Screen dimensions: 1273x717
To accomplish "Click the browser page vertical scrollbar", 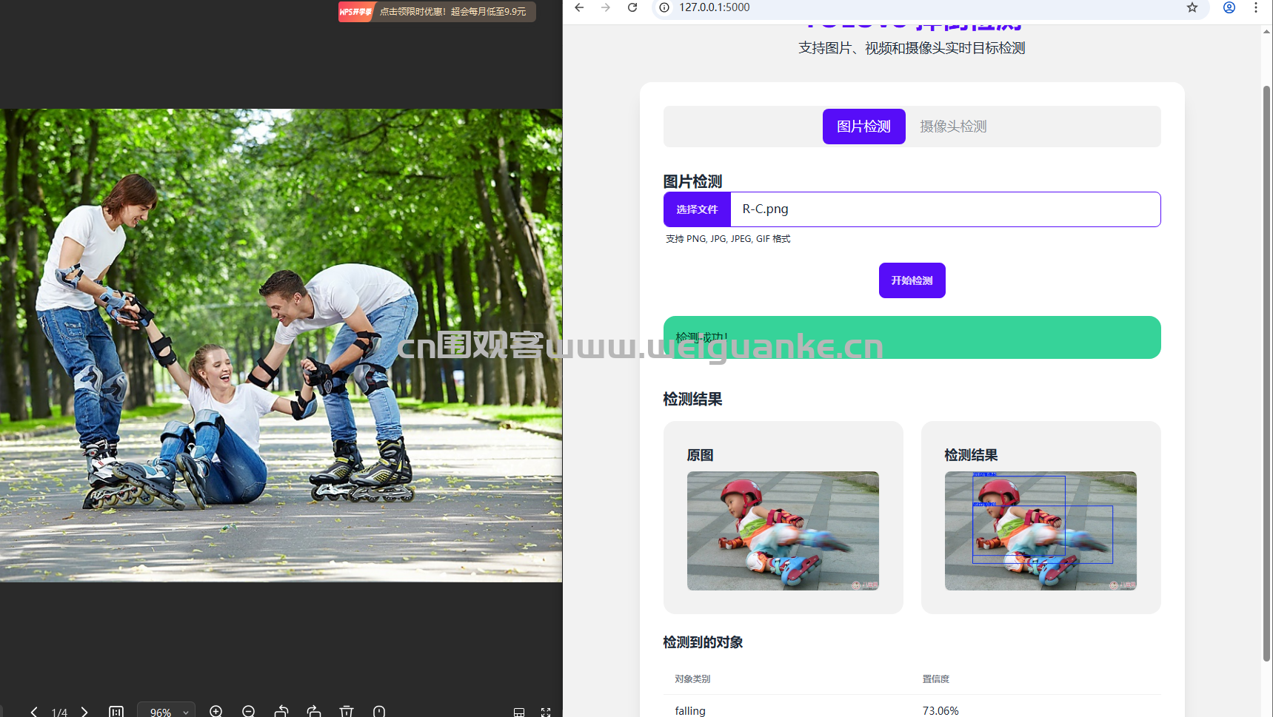I will (1266, 370).
